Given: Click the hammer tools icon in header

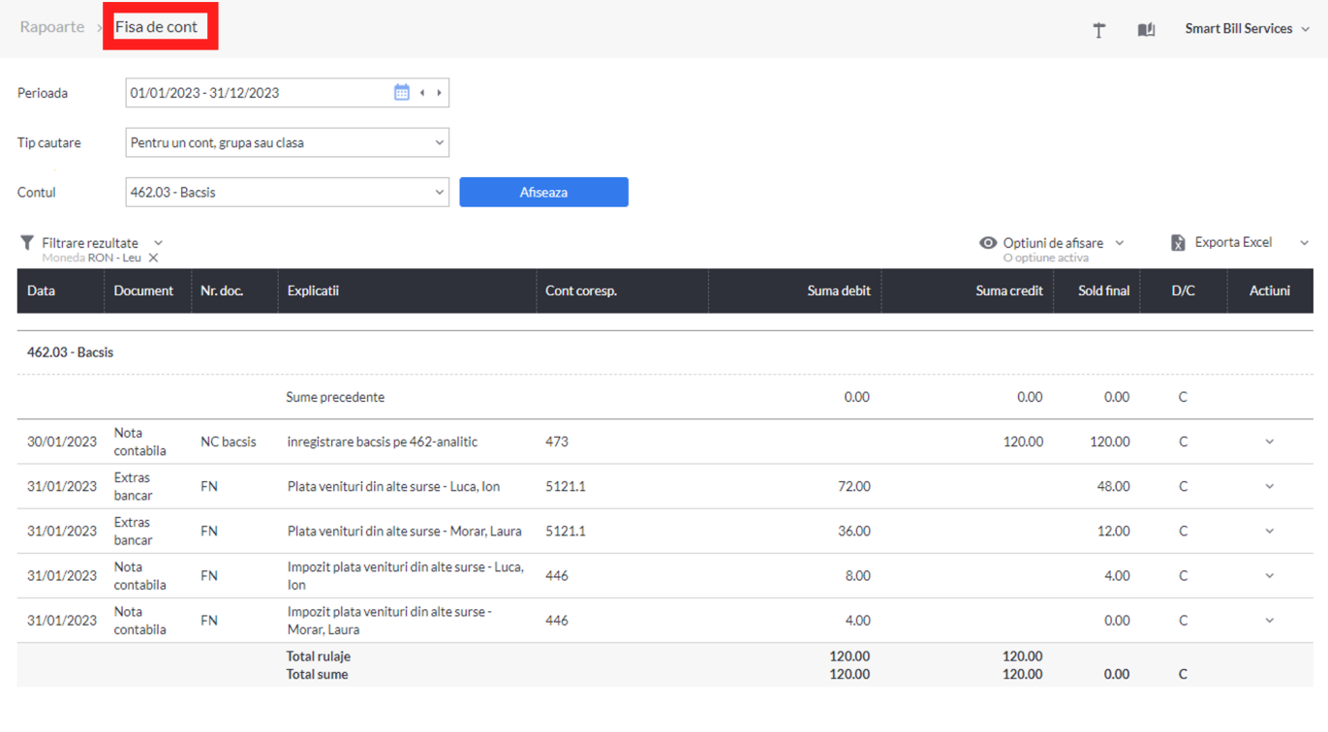Looking at the screenshot, I should click(x=1099, y=30).
